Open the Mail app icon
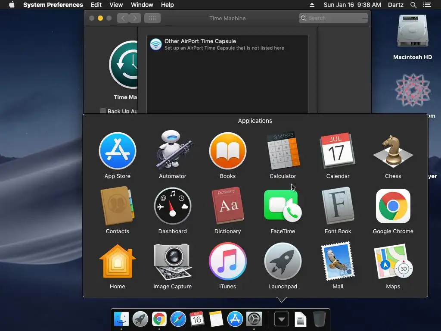The width and height of the screenshot is (441, 331). pos(338,261)
